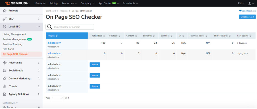257x109 pixels.
Task: Click the page number refresh arrow icon
Action: tap(62, 98)
